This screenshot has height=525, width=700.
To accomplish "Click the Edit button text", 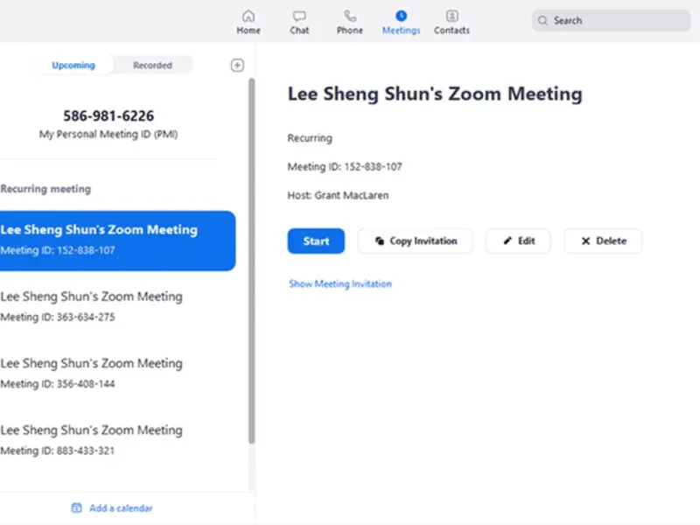I will coord(527,241).
